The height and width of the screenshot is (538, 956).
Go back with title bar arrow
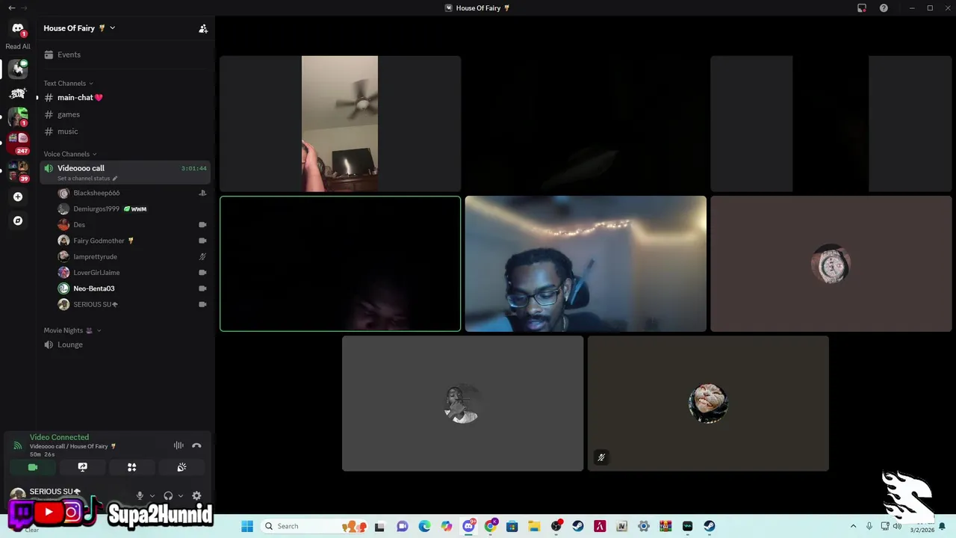point(11,7)
